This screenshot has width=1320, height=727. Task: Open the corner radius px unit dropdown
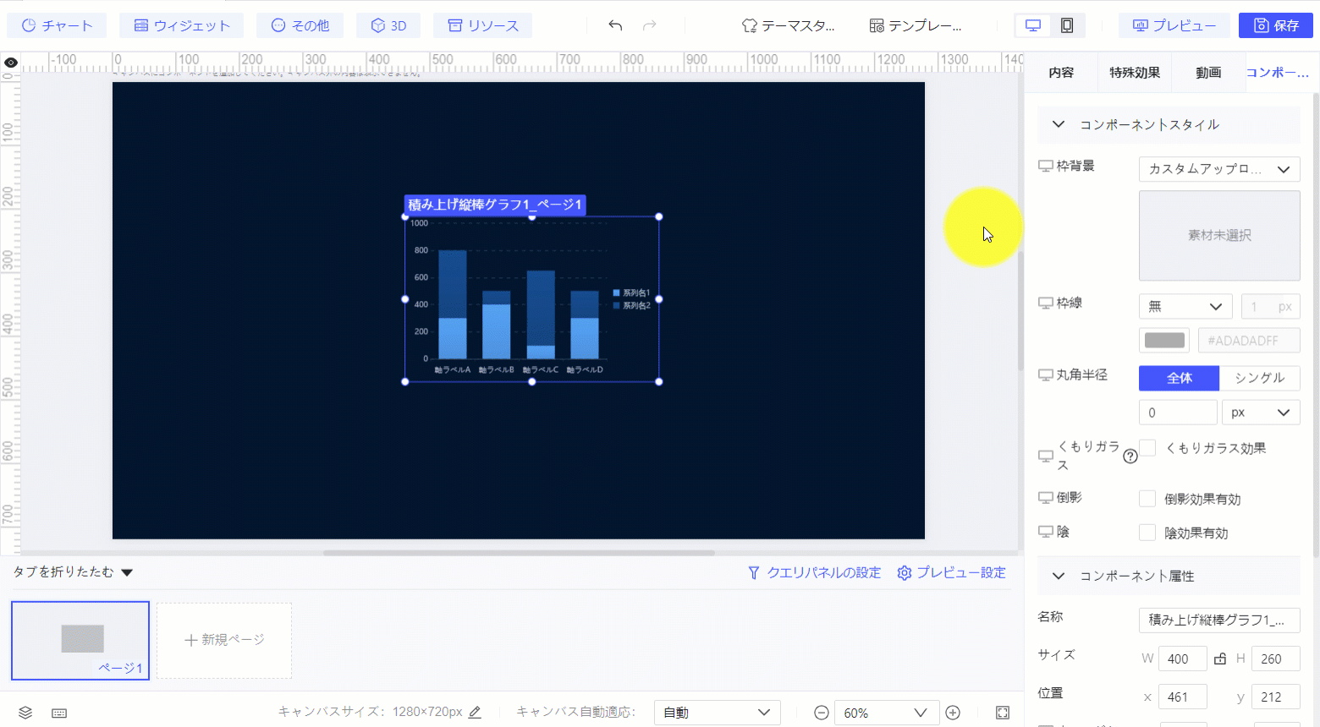coord(1261,413)
